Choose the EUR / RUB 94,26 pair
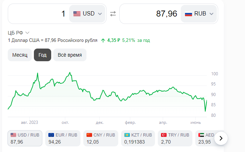245x152 pixels. coord(63,138)
